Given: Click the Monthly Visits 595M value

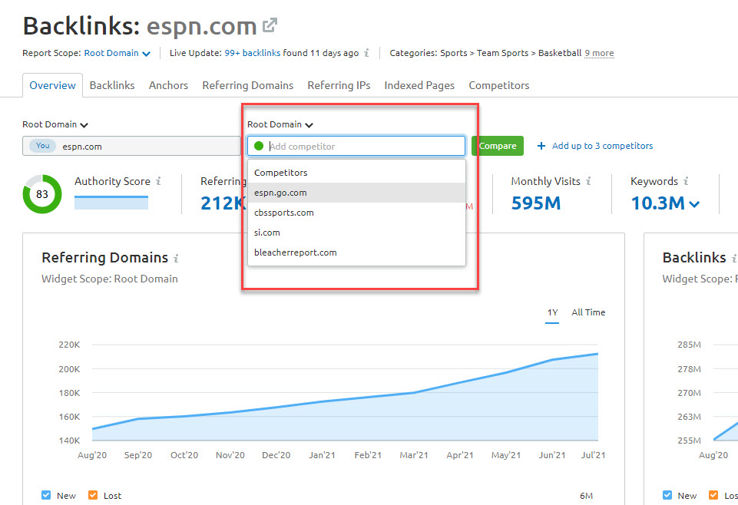Looking at the screenshot, I should point(536,203).
